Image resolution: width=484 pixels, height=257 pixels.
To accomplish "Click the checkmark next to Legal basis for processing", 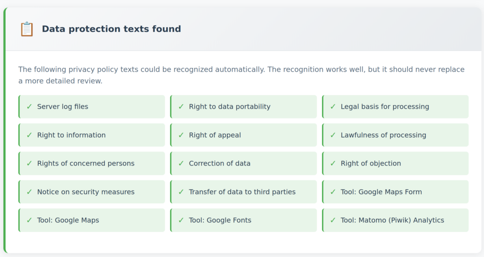I will 333,107.
